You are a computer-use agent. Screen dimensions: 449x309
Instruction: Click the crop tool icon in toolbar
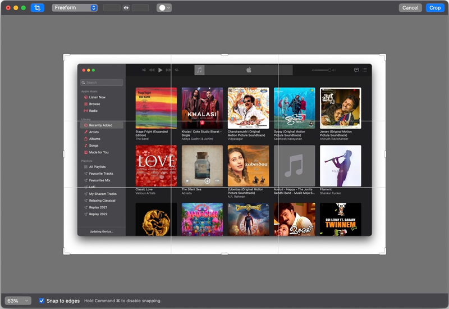[38, 8]
